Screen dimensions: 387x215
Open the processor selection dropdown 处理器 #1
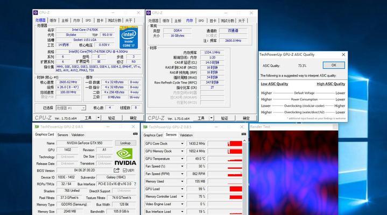point(71,108)
